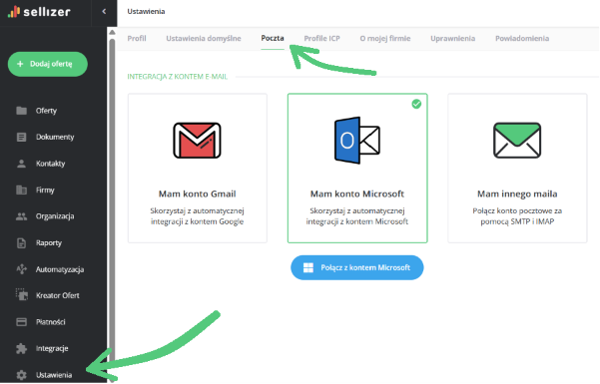
Task: Collapse the sidebar with the chevron
Action: click(104, 12)
